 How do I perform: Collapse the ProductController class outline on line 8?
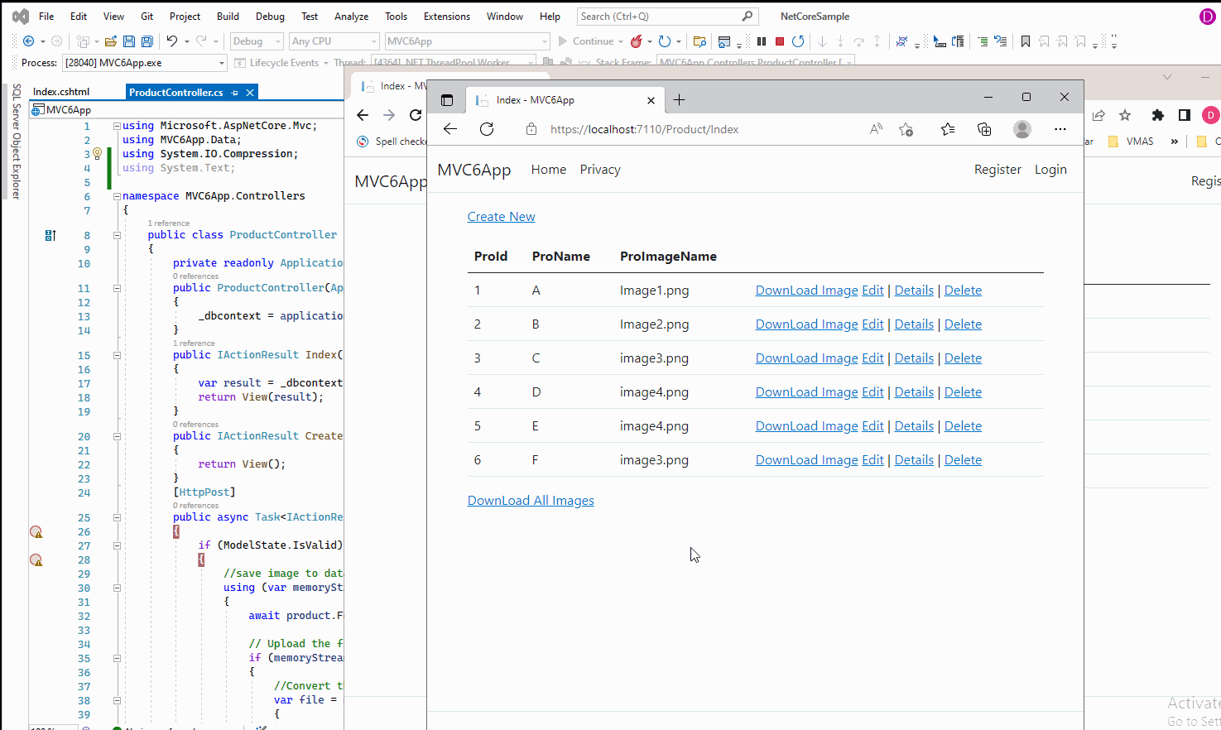(117, 235)
